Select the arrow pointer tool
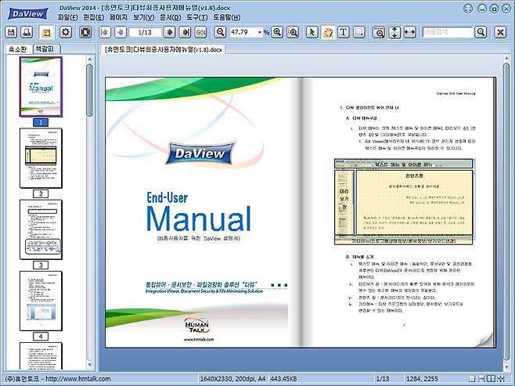515x386 pixels. coord(311,32)
